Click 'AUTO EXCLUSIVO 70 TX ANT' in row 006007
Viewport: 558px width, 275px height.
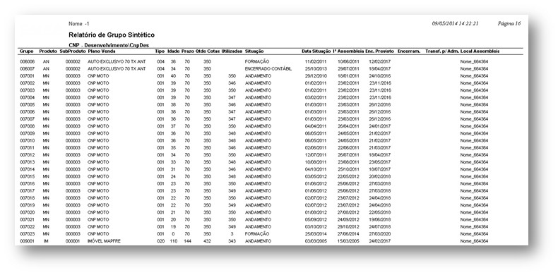(x=117, y=68)
